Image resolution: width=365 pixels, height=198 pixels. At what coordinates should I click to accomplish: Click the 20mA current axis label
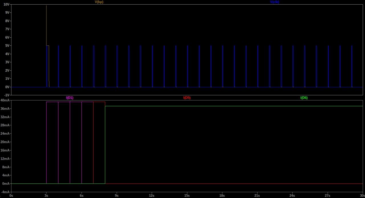pos(5,142)
